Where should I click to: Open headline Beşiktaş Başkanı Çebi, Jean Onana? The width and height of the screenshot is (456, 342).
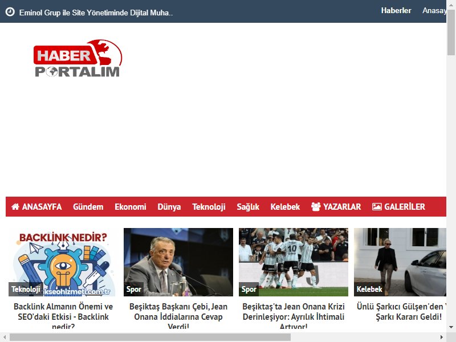coord(178,316)
